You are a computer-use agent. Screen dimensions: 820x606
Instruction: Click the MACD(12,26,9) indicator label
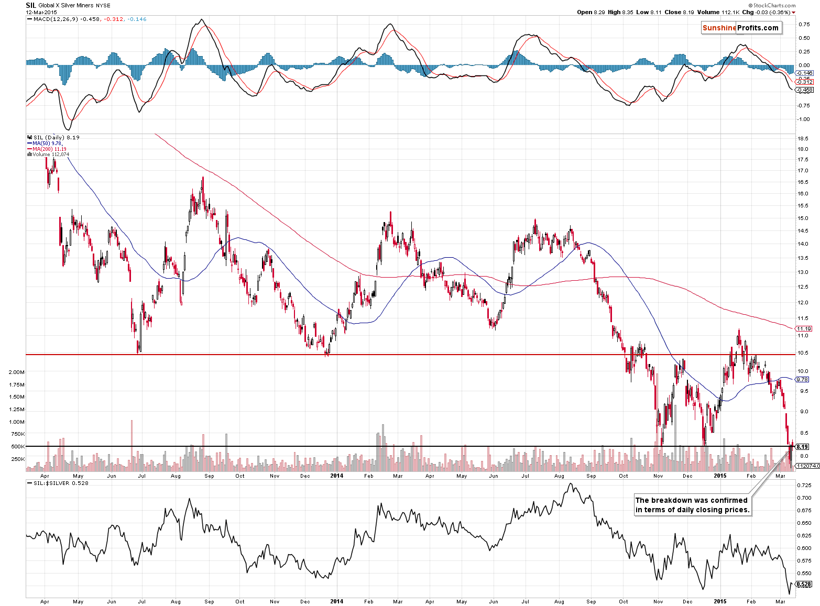pyautogui.click(x=56, y=19)
